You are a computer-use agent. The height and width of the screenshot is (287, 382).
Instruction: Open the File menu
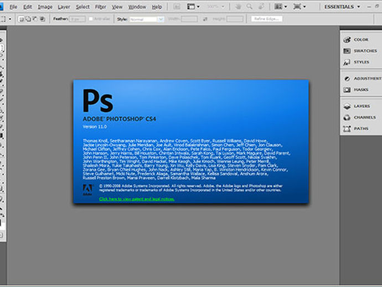[13, 7]
